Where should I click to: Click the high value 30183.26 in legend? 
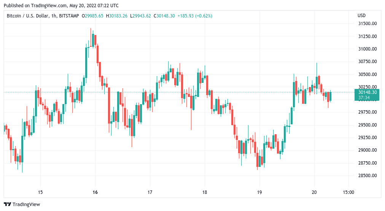[118, 16]
